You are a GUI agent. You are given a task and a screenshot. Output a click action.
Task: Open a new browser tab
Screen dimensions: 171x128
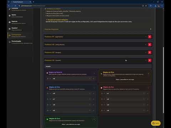33,2
